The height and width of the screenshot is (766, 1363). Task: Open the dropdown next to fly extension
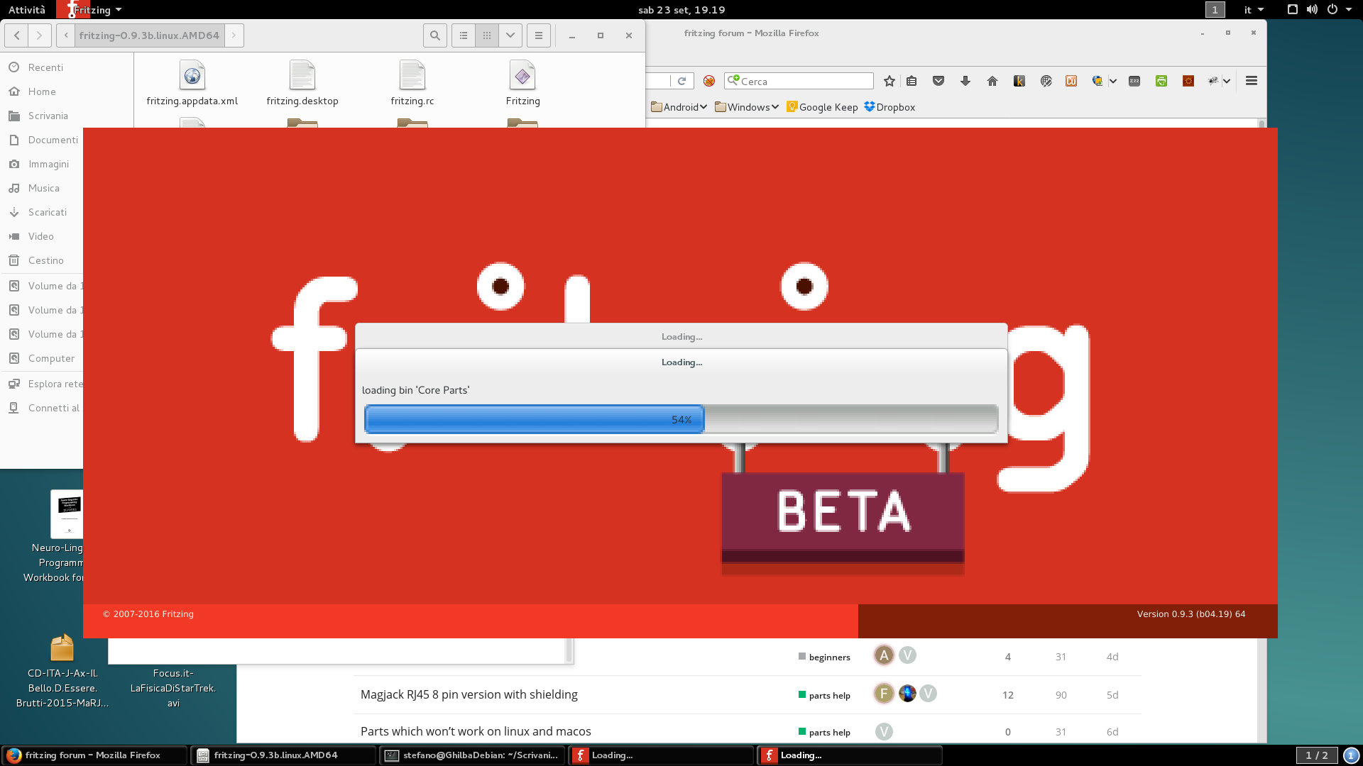coord(1226,81)
